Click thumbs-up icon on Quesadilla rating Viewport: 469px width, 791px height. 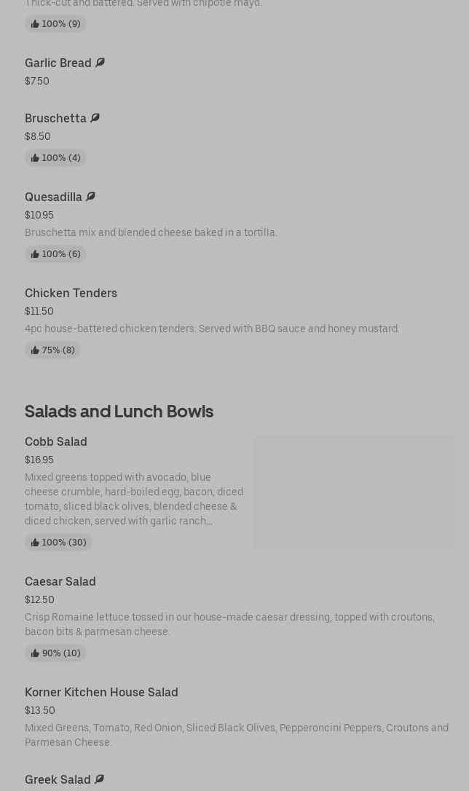[35, 254]
